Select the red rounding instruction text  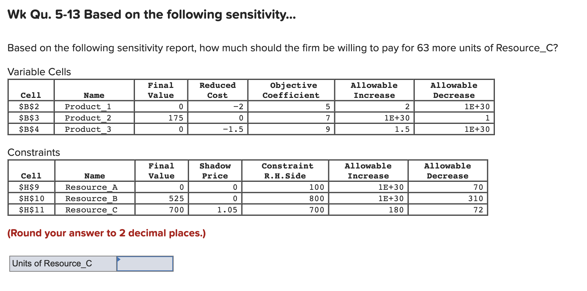click(x=106, y=233)
